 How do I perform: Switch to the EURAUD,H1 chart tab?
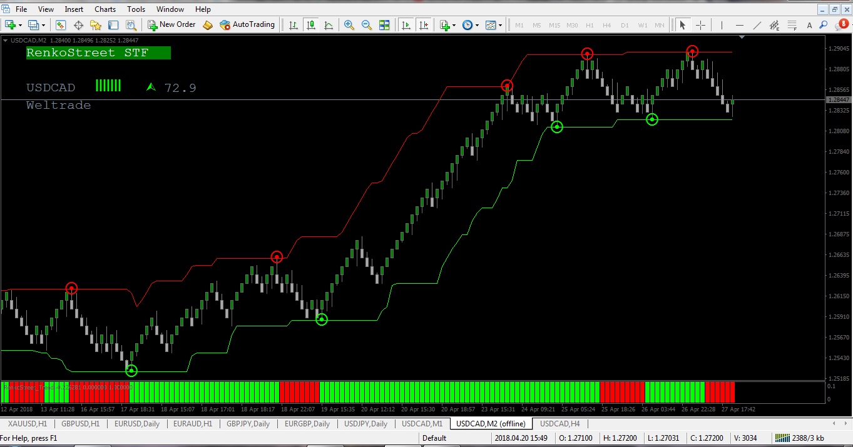(x=193, y=423)
